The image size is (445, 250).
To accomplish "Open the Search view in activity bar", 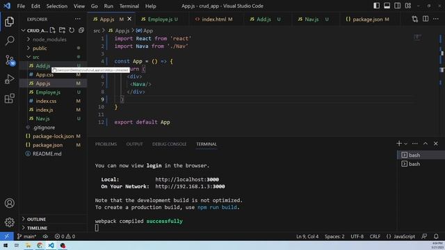I will [x=9, y=41].
